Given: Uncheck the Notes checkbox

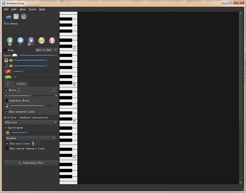Looking at the screenshot, I should click(7, 90).
